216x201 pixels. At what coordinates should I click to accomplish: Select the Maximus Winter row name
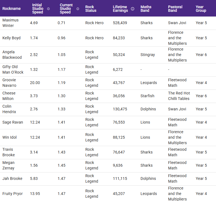[10, 23]
